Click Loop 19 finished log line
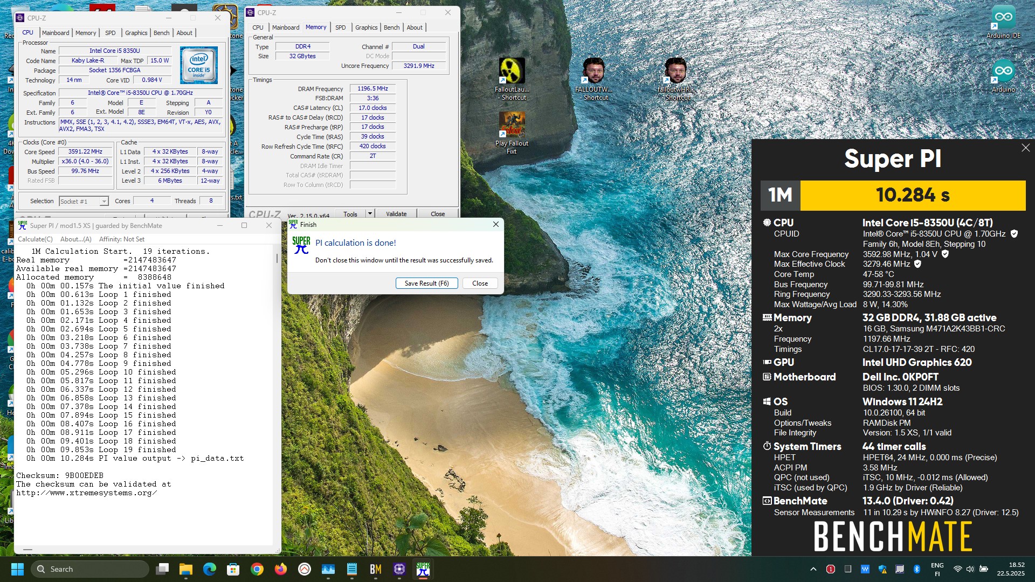Viewport: 1035px width, 582px height. (x=101, y=450)
